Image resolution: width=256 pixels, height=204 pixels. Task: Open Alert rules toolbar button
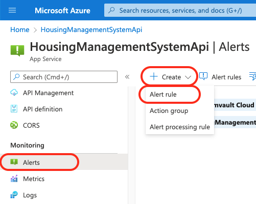point(220,77)
